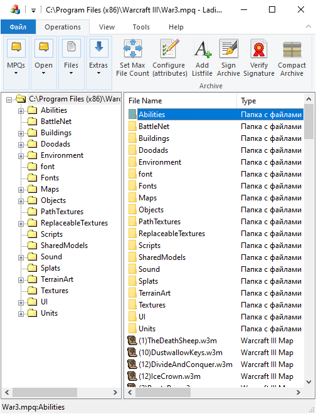Click Set Max File Count icon
Screen dimensions: 316x414
point(133,49)
